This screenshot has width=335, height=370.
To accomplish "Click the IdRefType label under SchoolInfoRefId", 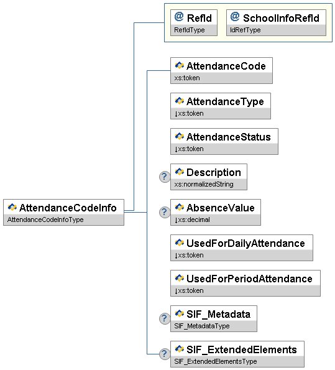I will tap(246, 30).
